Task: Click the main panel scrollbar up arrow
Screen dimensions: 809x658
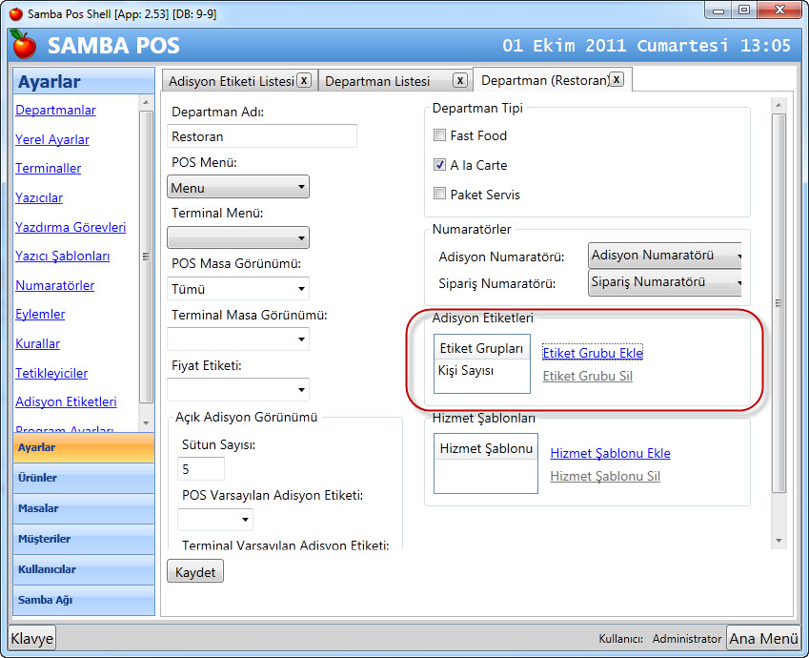Action: (x=779, y=105)
